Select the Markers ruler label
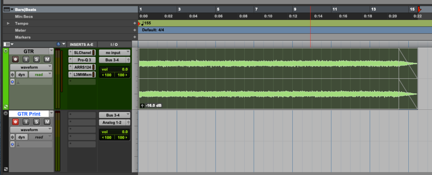 [x=23, y=37]
